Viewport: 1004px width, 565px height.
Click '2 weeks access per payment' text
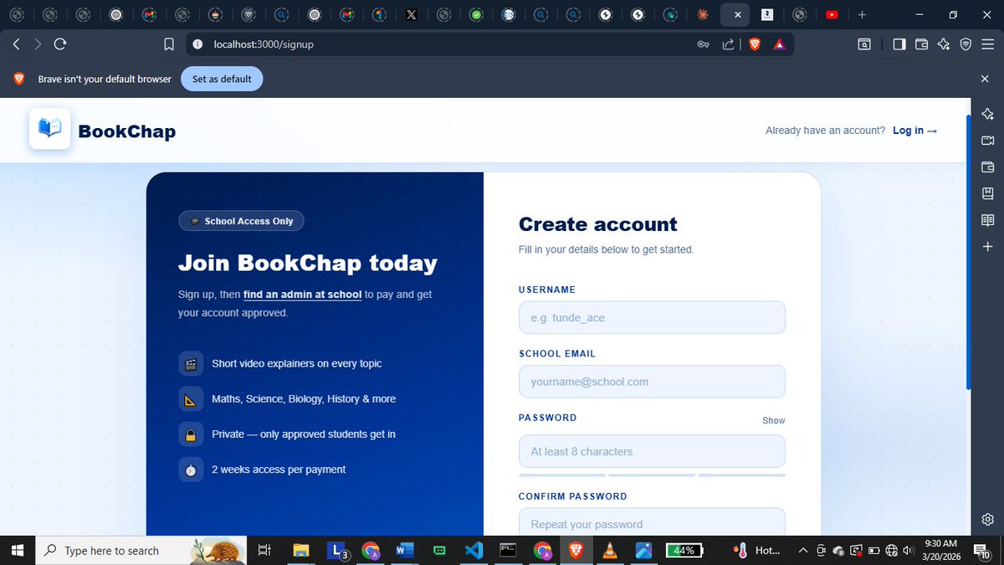pos(279,470)
